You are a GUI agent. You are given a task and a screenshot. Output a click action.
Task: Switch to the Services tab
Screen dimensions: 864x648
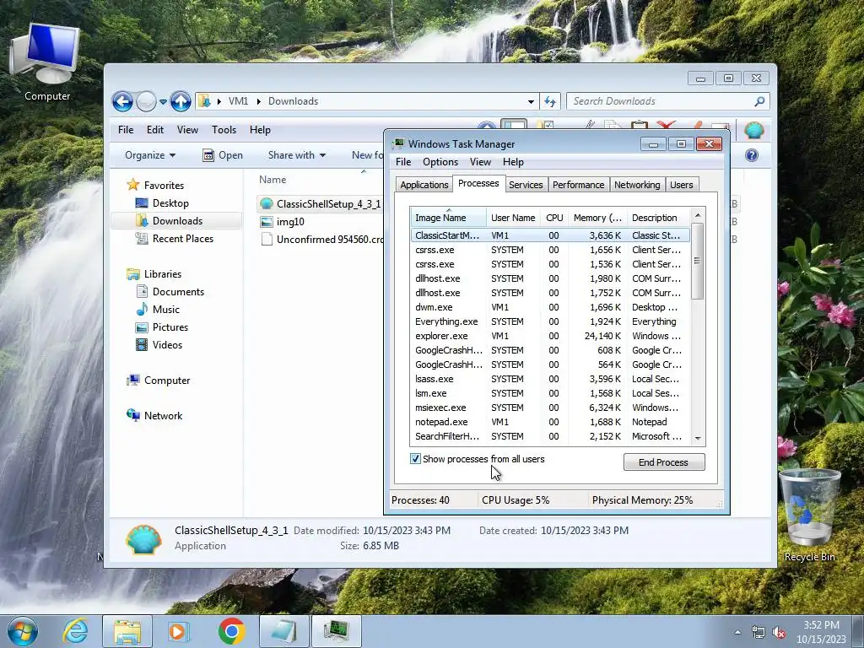tap(526, 185)
